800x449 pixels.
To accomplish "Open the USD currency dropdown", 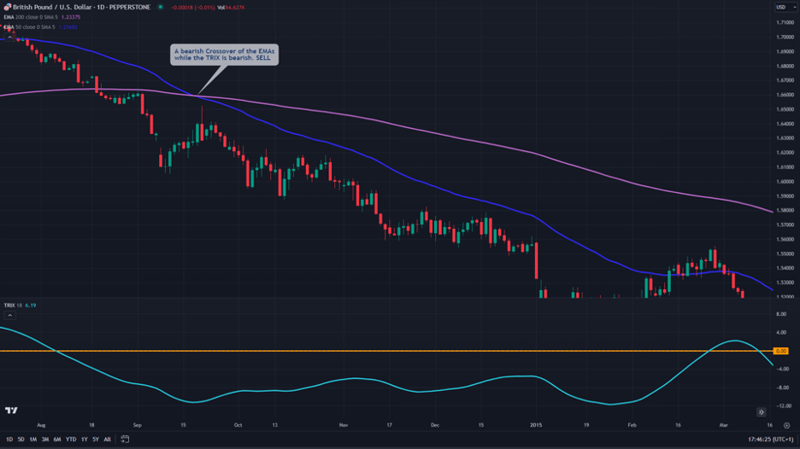I will [785, 7].
